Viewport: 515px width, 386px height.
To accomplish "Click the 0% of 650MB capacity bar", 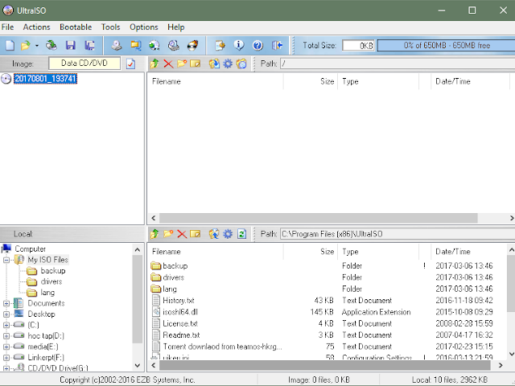I will click(447, 45).
